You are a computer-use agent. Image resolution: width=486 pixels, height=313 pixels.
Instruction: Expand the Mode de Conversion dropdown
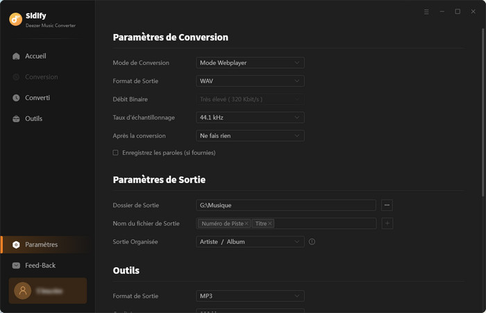pos(250,63)
